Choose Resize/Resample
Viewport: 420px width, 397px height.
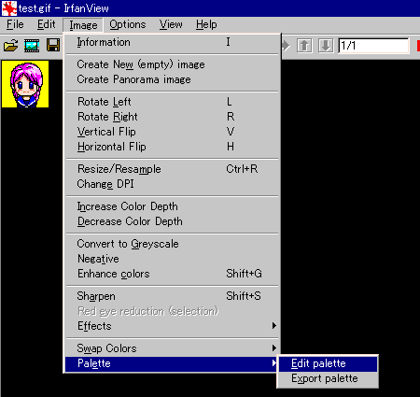(172, 169)
